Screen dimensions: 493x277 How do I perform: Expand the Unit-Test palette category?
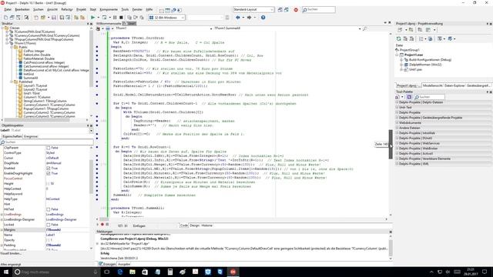(397, 108)
